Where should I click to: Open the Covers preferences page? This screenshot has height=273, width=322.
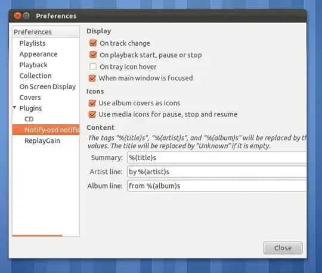(x=30, y=98)
